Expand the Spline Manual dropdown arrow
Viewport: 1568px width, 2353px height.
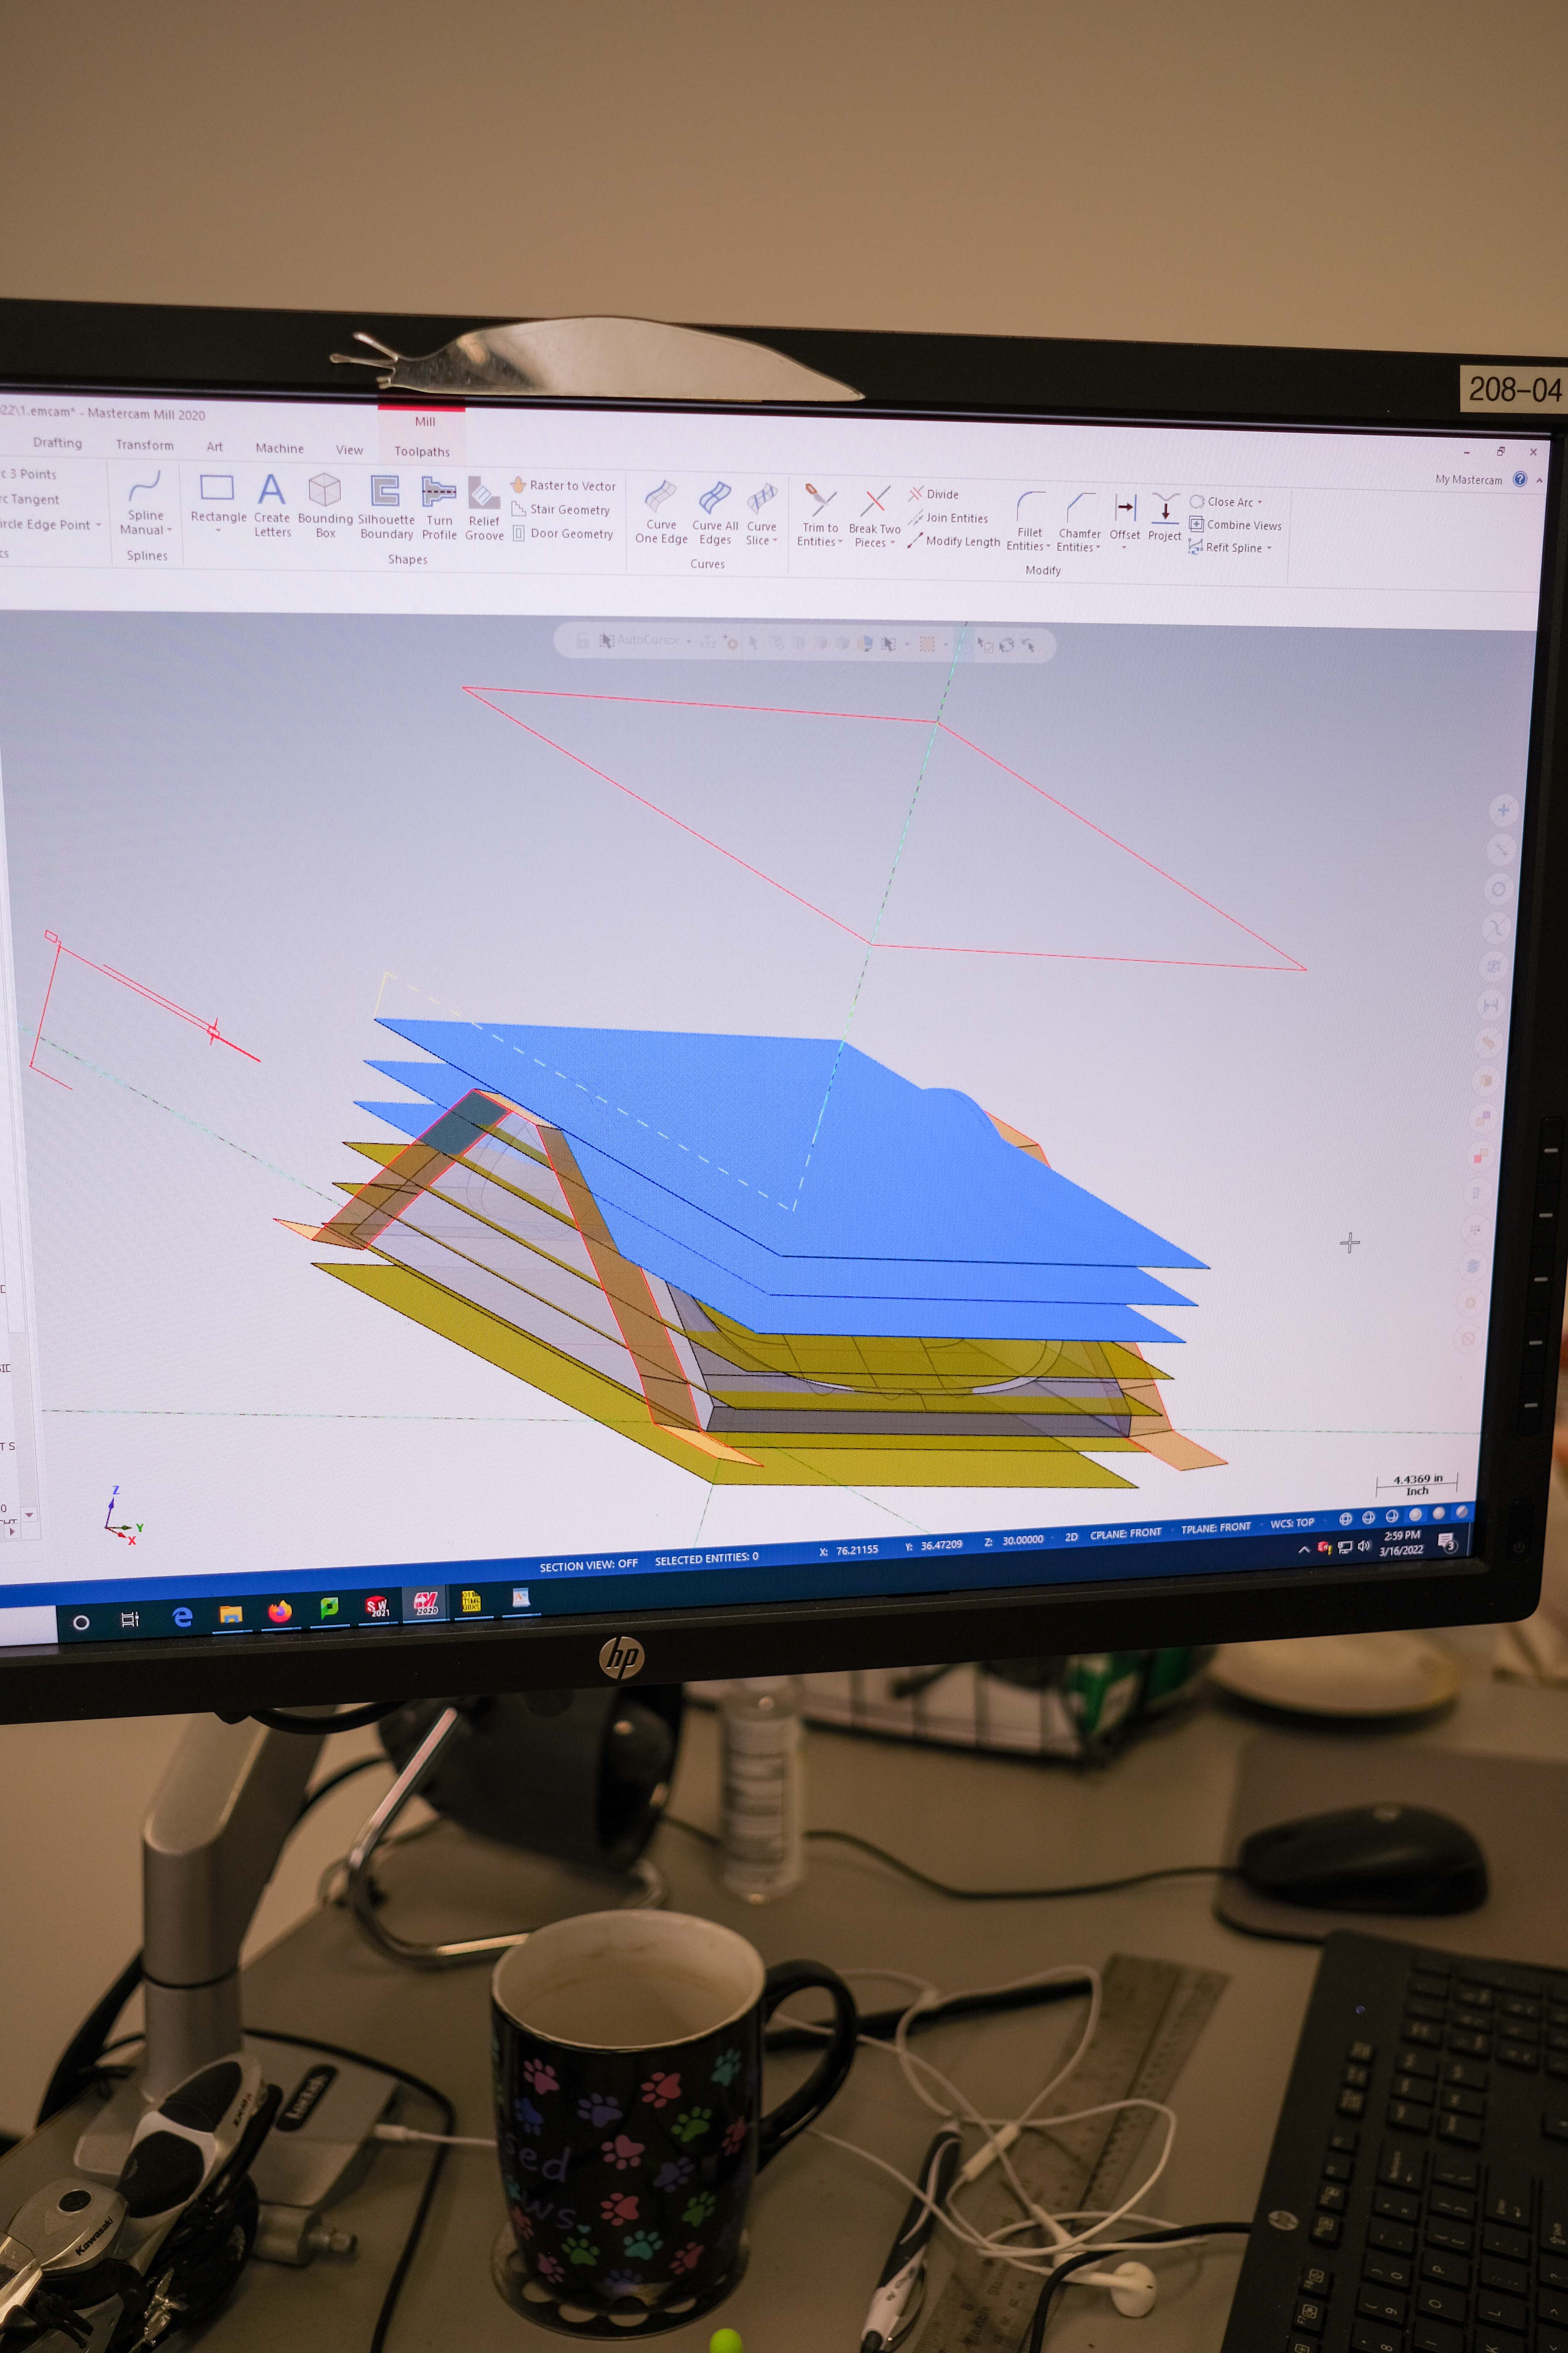[x=170, y=530]
